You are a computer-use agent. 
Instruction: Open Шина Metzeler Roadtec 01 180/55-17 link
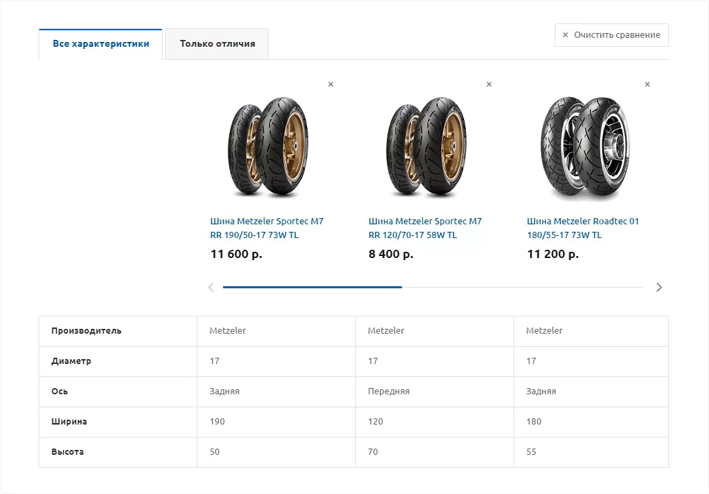click(583, 228)
